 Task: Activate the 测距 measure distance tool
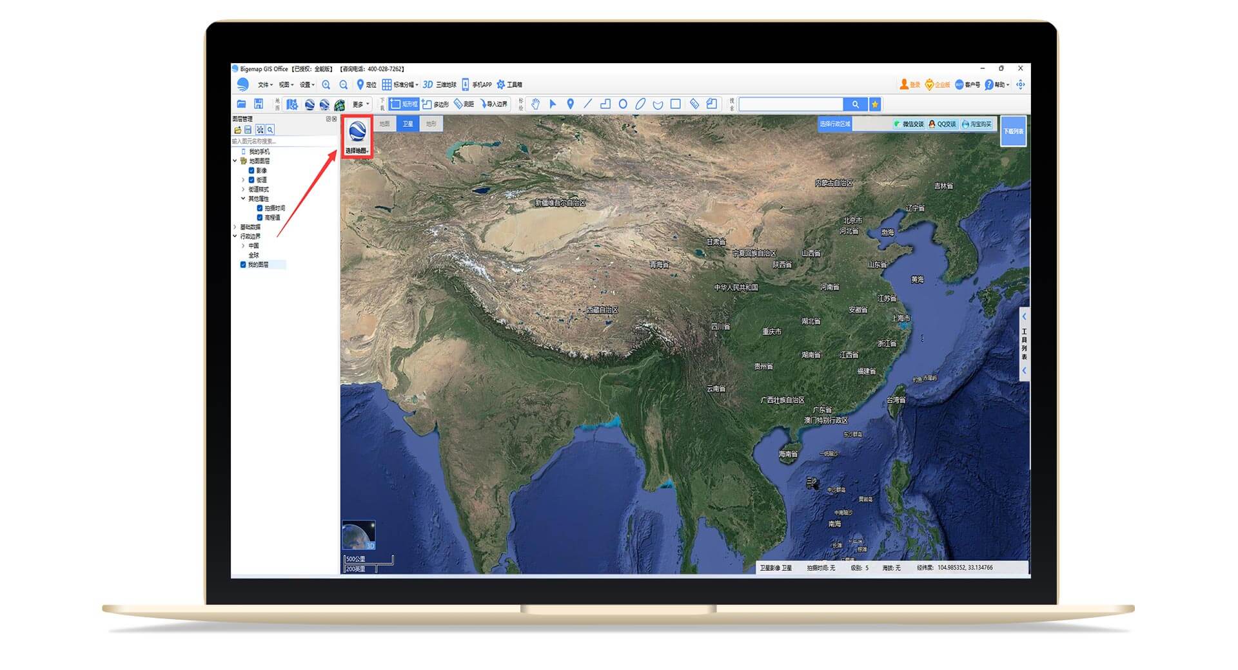[x=464, y=104]
